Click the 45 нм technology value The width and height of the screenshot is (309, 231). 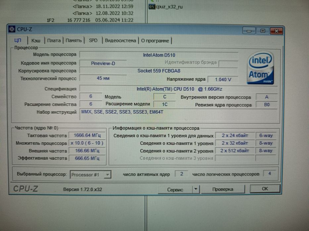click(x=103, y=78)
